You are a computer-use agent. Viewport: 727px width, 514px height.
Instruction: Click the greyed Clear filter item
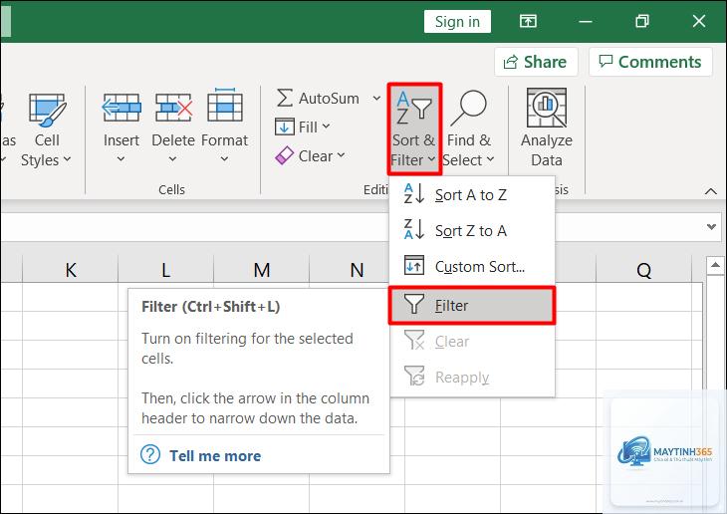click(472, 342)
